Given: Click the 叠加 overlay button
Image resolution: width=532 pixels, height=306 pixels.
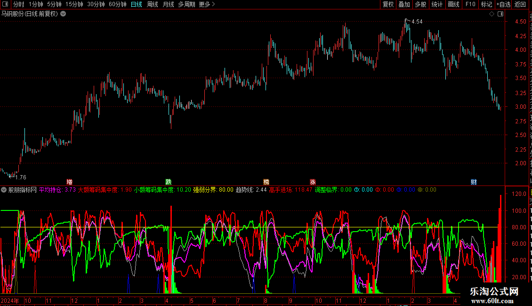Looking at the screenshot, I should pyautogui.click(x=404, y=4).
